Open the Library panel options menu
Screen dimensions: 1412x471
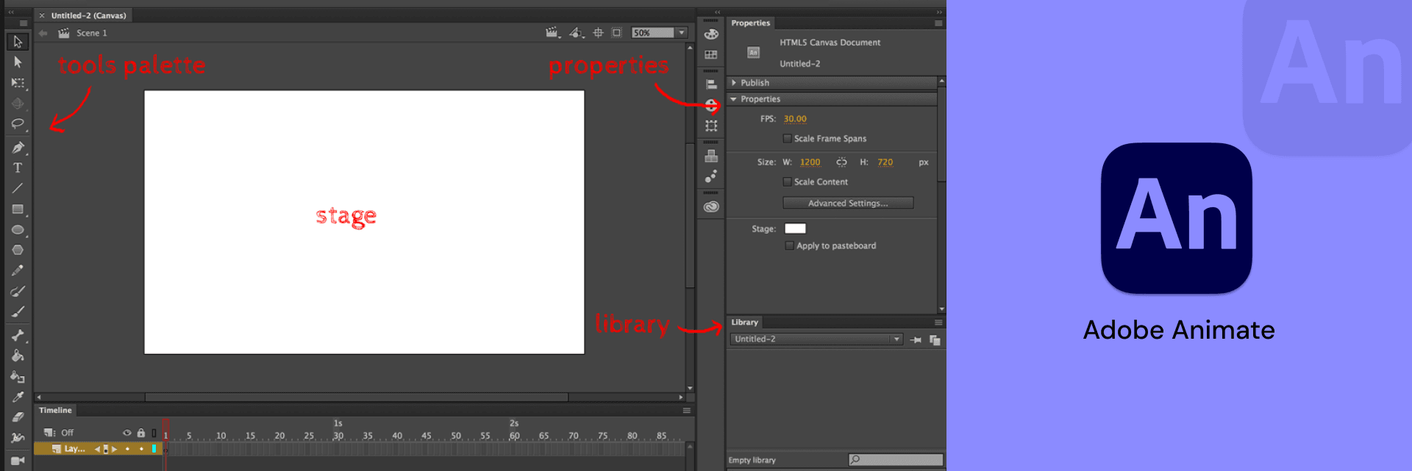coord(938,323)
